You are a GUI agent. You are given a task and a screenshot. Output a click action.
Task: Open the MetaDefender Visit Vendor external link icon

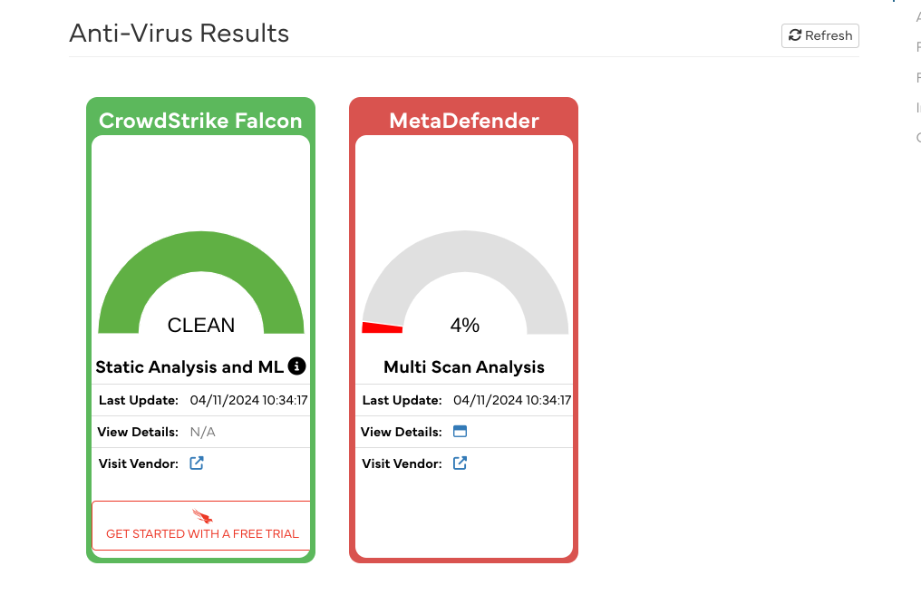coord(460,463)
